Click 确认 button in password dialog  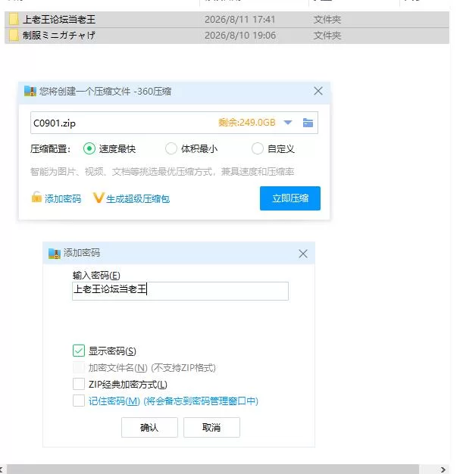tap(149, 427)
